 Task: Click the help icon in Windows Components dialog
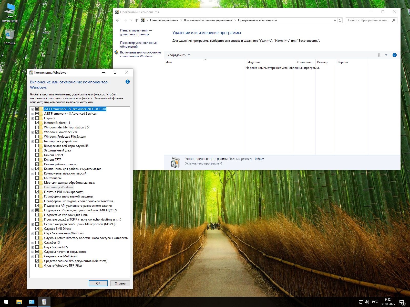pyautogui.click(x=128, y=82)
